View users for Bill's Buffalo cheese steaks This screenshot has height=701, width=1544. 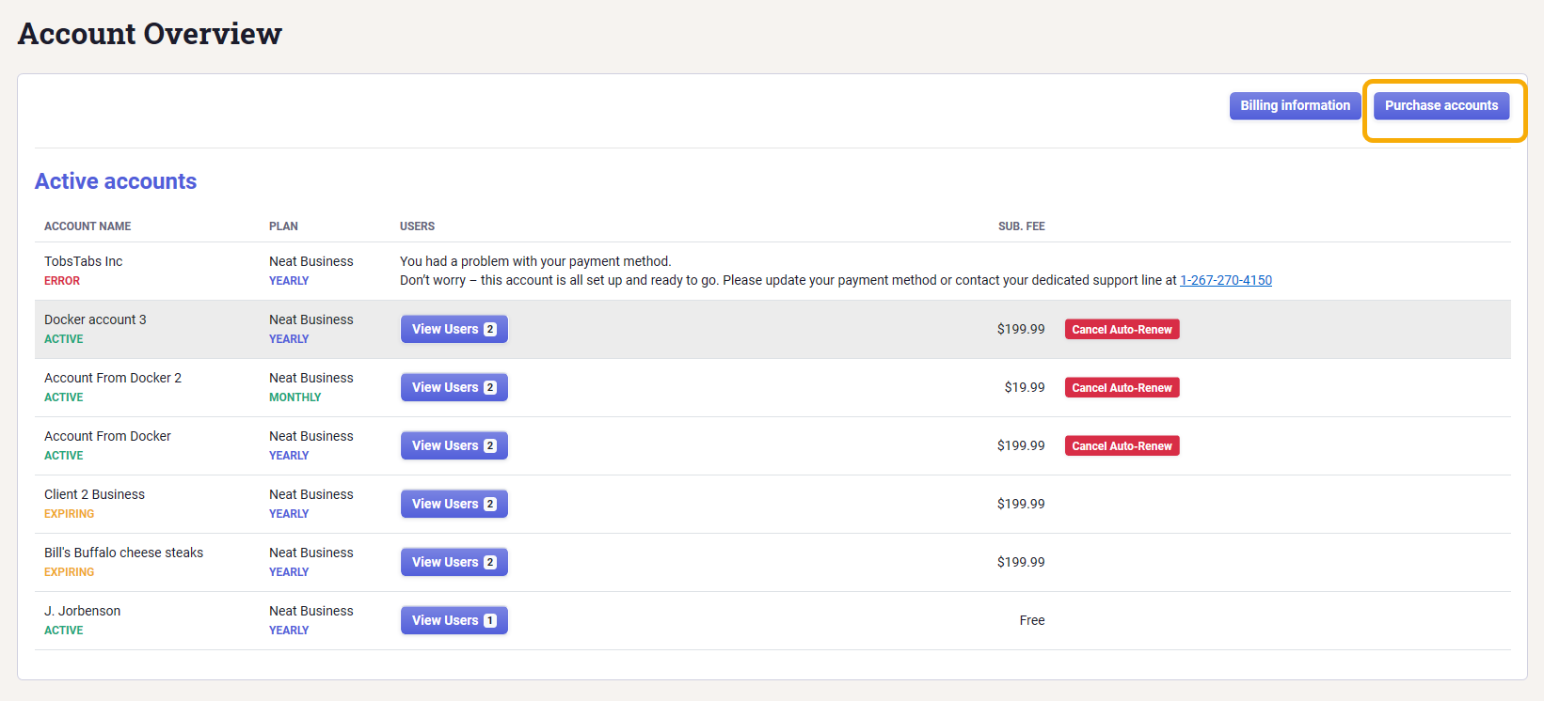(454, 562)
